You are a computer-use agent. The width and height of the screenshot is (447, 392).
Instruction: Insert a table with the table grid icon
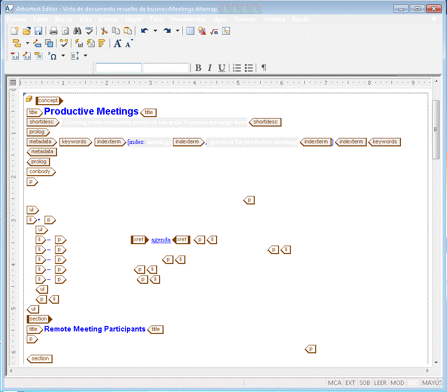[x=190, y=31]
